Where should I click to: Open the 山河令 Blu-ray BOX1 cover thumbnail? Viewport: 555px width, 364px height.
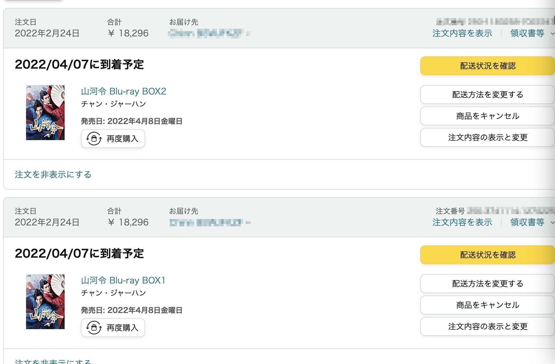point(45,302)
